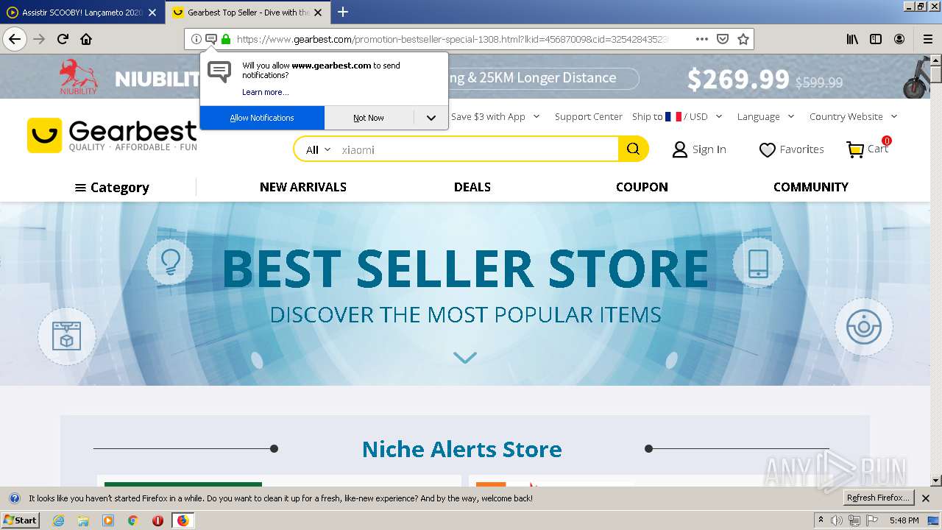
Task: Open the notification permission icon in the address bar
Action: (210, 39)
